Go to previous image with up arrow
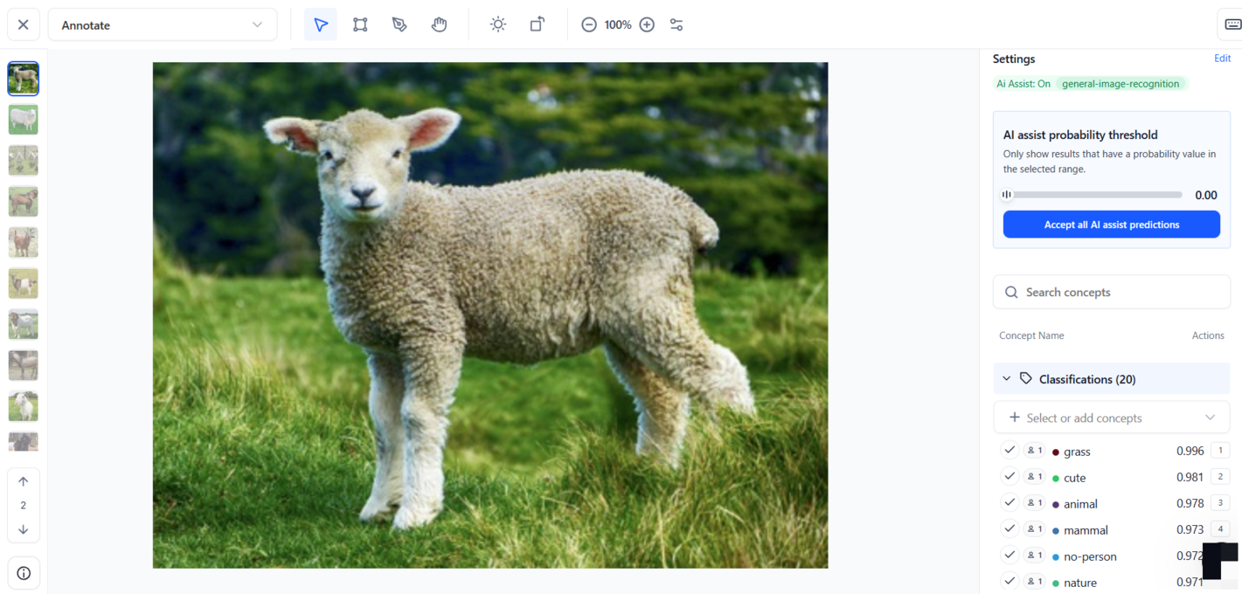Screen dimensions: 1242x594 (x=24, y=481)
